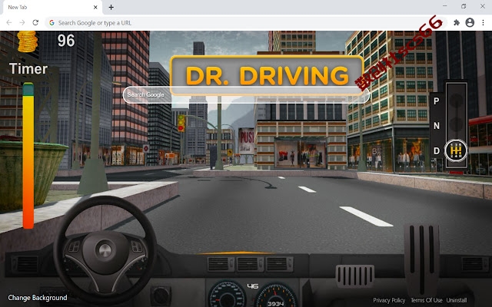This screenshot has height=307, width=492.
Task: Click the Uninstall link
Action: tap(457, 300)
